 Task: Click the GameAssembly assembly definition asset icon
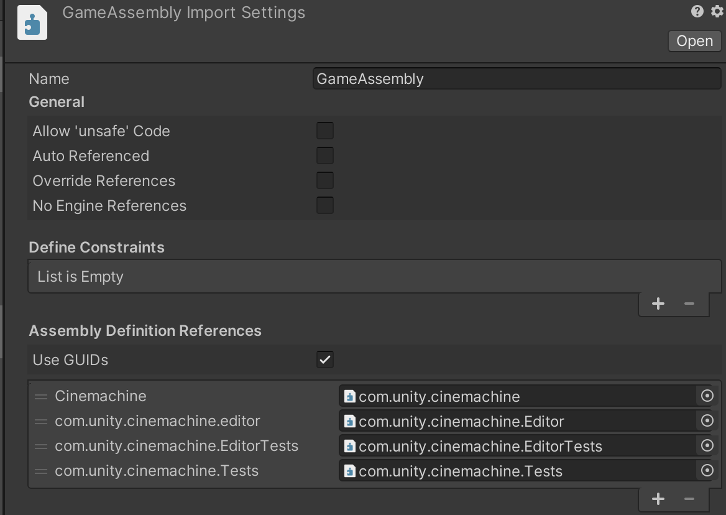(x=32, y=23)
